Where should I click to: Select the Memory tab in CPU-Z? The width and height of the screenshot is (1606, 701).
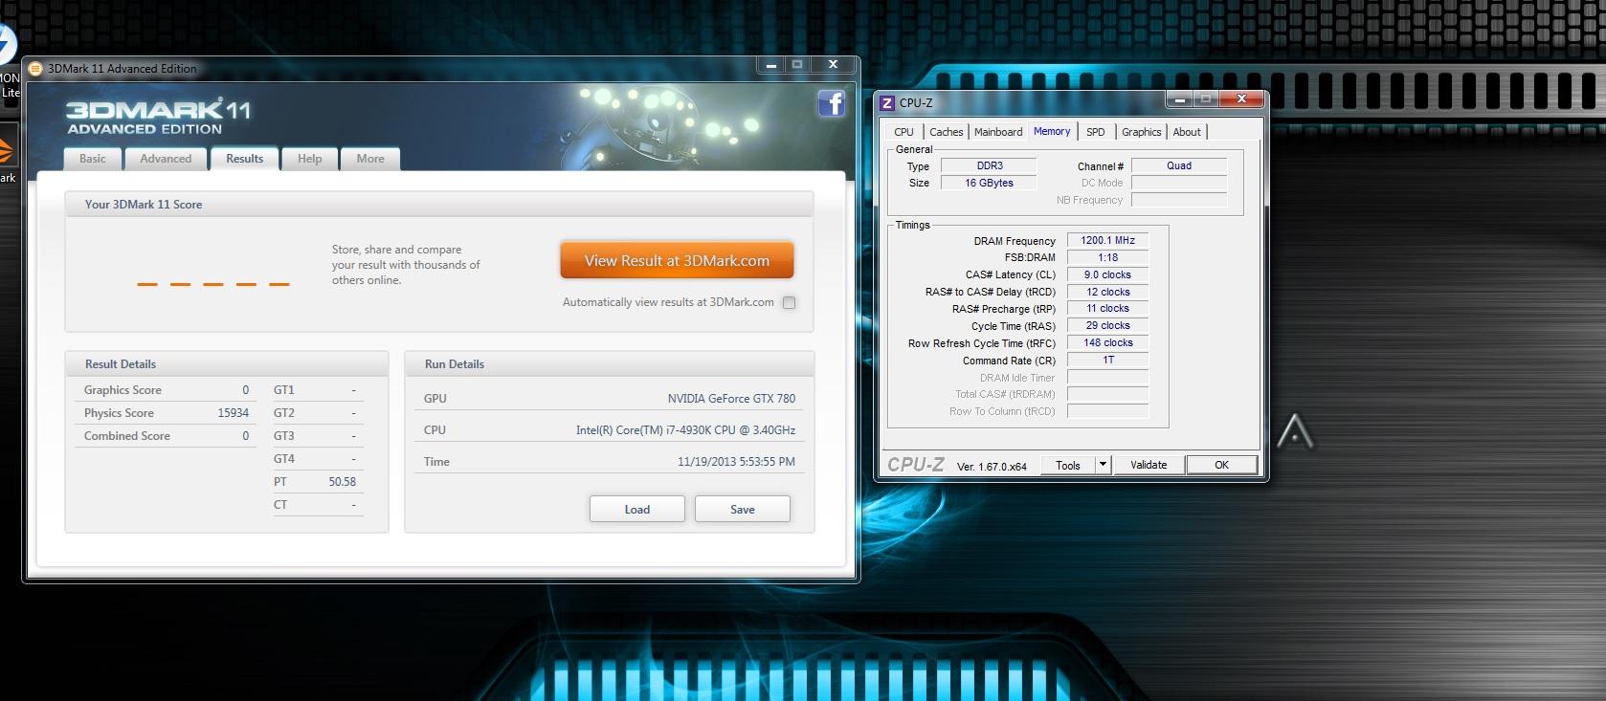tap(1052, 131)
